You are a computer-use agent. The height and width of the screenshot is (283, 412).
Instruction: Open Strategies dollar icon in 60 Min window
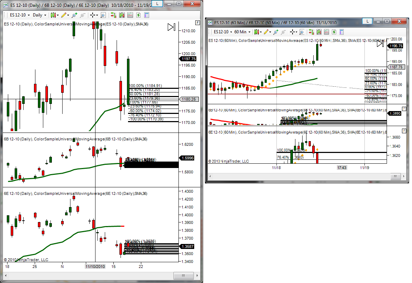(334, 32)
